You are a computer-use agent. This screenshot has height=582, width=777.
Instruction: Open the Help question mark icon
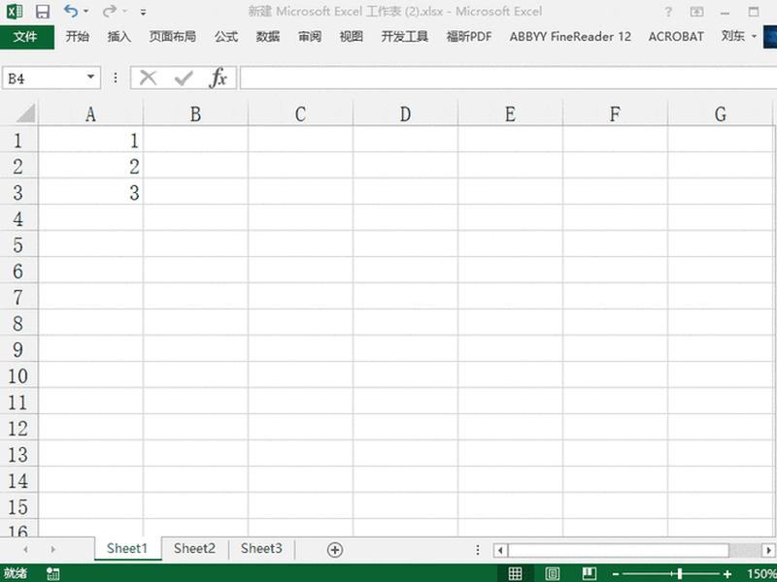click(x=668, y=12)
